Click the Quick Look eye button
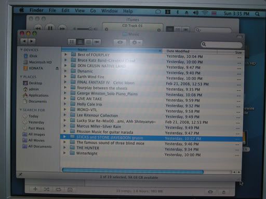Screen dimensions: 266x199 point(120,42)
